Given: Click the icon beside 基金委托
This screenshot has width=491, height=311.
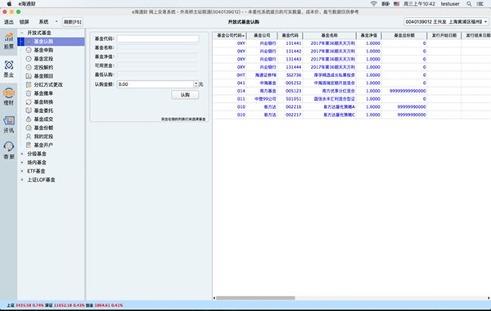Looking at the screenshot, I should 29,110.
